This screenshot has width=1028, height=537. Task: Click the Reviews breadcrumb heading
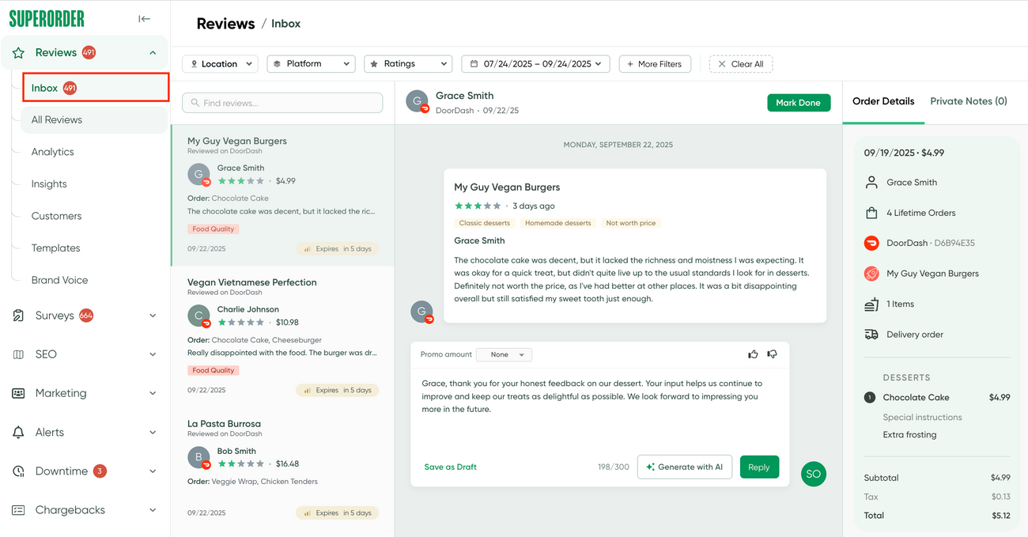point(225,24)
